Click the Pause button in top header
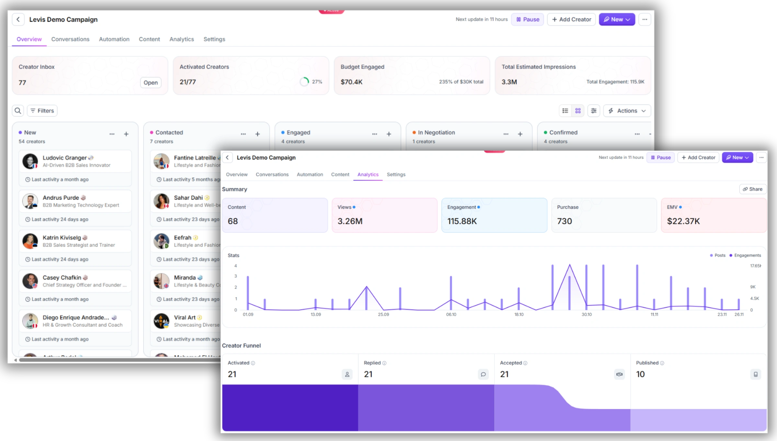Image resolution: width=777 pixels, height=441 pixels. [527, 19]
